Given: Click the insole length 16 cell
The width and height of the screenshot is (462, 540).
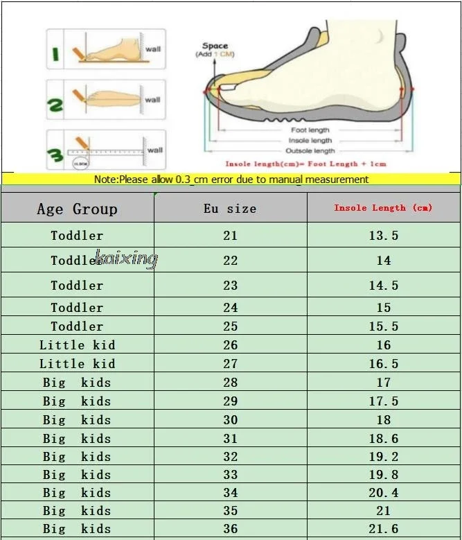Looking at the screenshot, I should [384, 344].
